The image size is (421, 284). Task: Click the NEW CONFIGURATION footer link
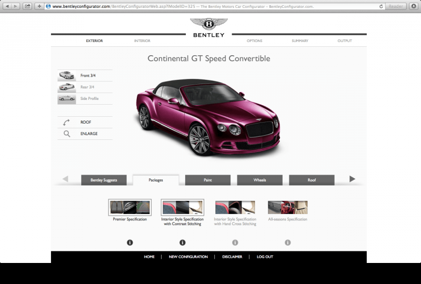pos(188,257)
